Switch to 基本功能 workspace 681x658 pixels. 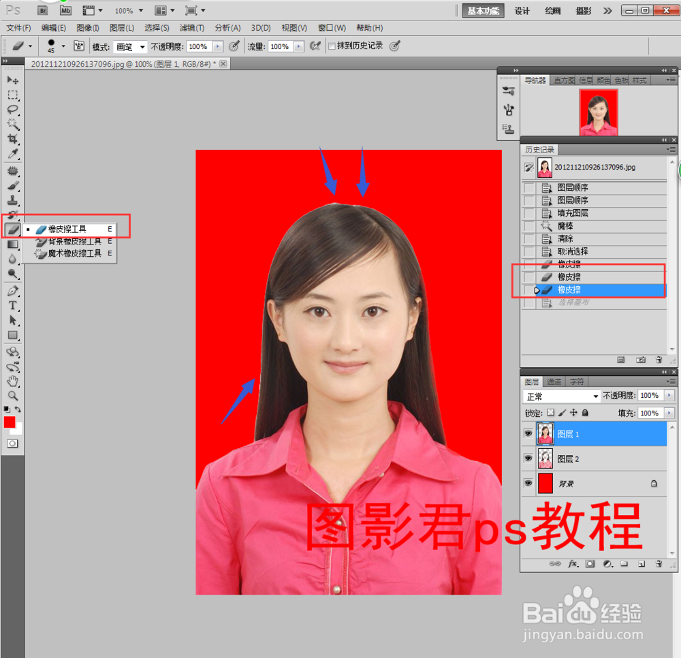483,11
